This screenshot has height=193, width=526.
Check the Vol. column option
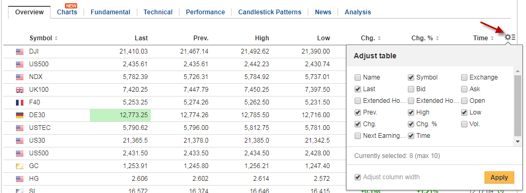(x=464, y=124)
